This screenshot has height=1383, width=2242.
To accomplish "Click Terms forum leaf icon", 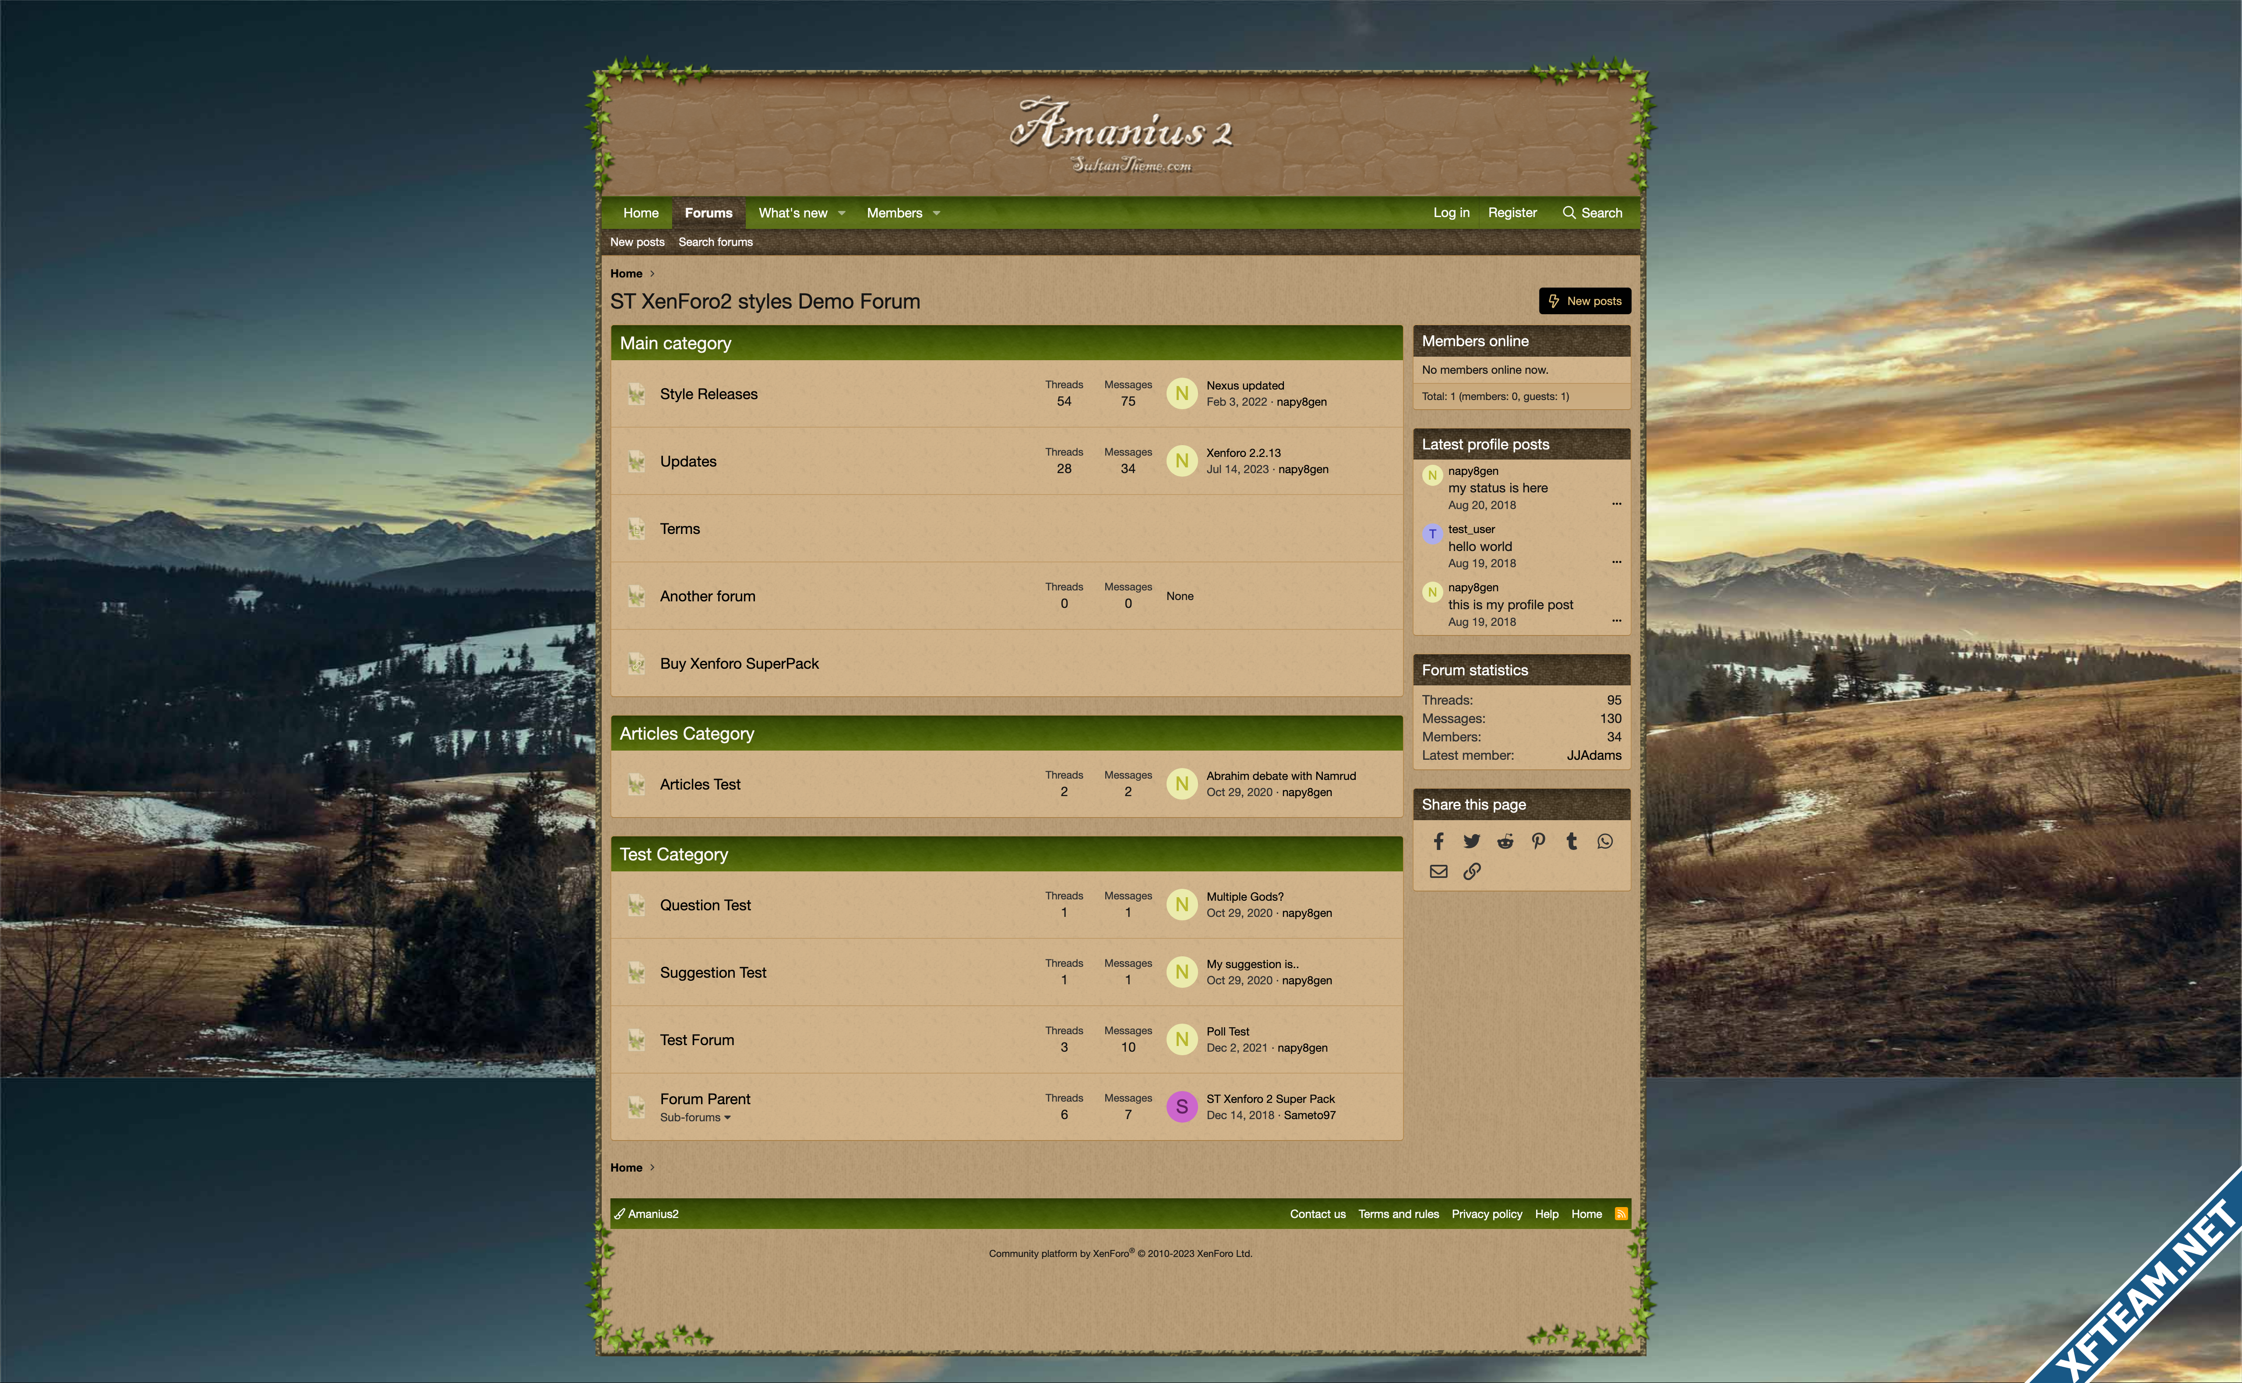I will point(637,529).
